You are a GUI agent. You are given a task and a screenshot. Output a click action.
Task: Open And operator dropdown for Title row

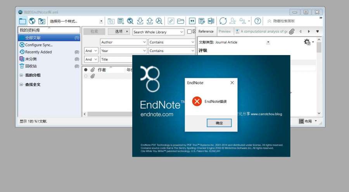91,59
